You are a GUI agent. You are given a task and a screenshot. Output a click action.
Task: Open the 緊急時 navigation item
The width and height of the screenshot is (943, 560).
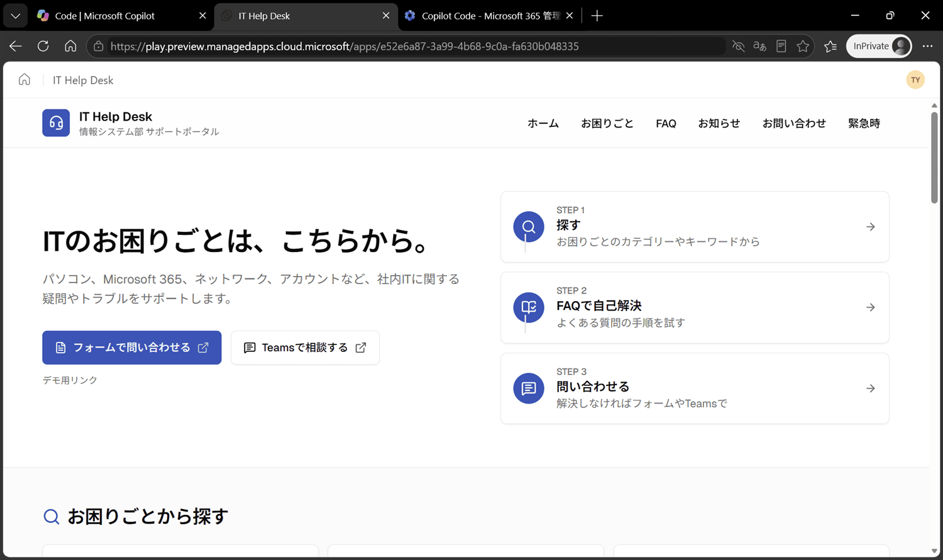click(864, 123)
